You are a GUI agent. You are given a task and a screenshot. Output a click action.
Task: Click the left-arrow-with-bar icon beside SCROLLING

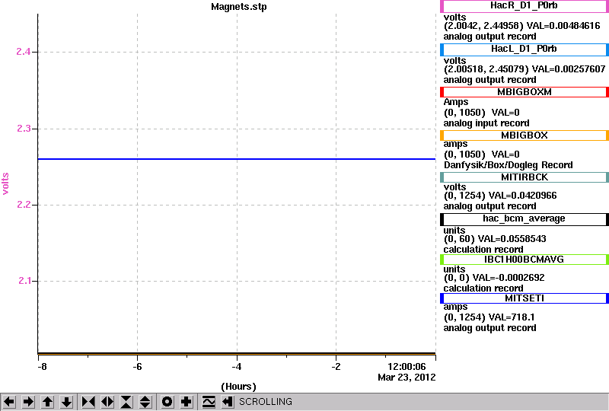228,402
